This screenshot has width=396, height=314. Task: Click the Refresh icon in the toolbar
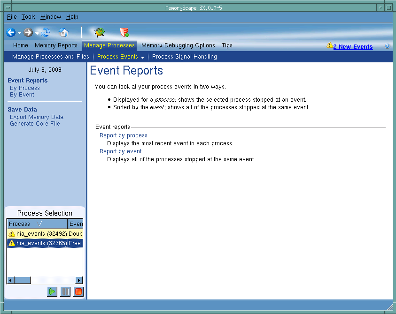(x=46, y=33)
